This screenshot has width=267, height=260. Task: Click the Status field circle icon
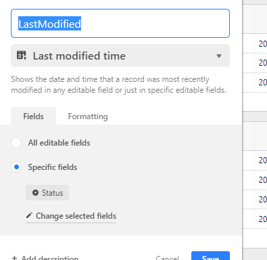pyautogui.click(x=35, y=192)
